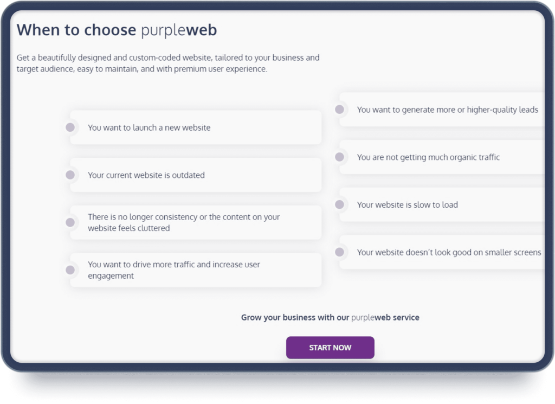Open 'You want to launch a new website' card
Viewport: 555px width, 404px height.
click(196, 127)
